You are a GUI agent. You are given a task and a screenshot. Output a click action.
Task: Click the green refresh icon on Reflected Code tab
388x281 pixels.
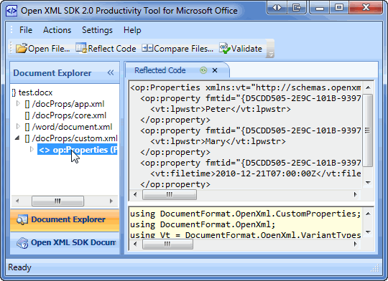[x=203, y=70]
